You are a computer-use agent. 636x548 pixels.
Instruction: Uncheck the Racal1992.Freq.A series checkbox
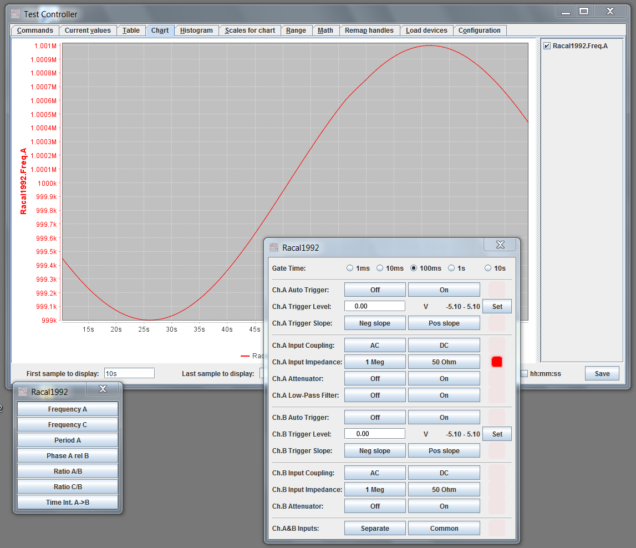(547, 46)
